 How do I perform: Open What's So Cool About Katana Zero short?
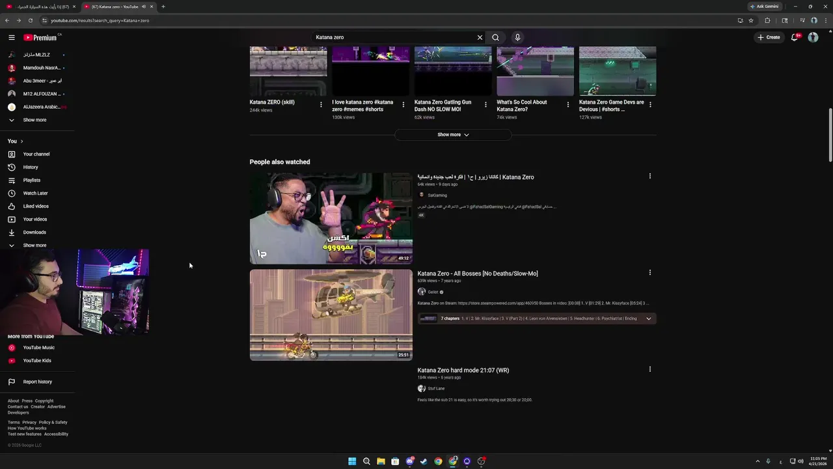pos(522,106)
